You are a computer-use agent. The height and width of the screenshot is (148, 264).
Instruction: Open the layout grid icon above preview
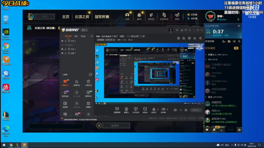[189, 38]
